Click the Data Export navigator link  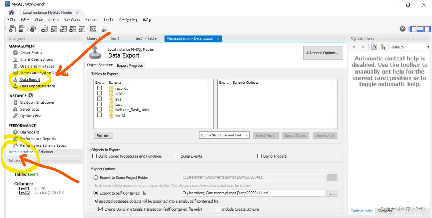(30, 80)
